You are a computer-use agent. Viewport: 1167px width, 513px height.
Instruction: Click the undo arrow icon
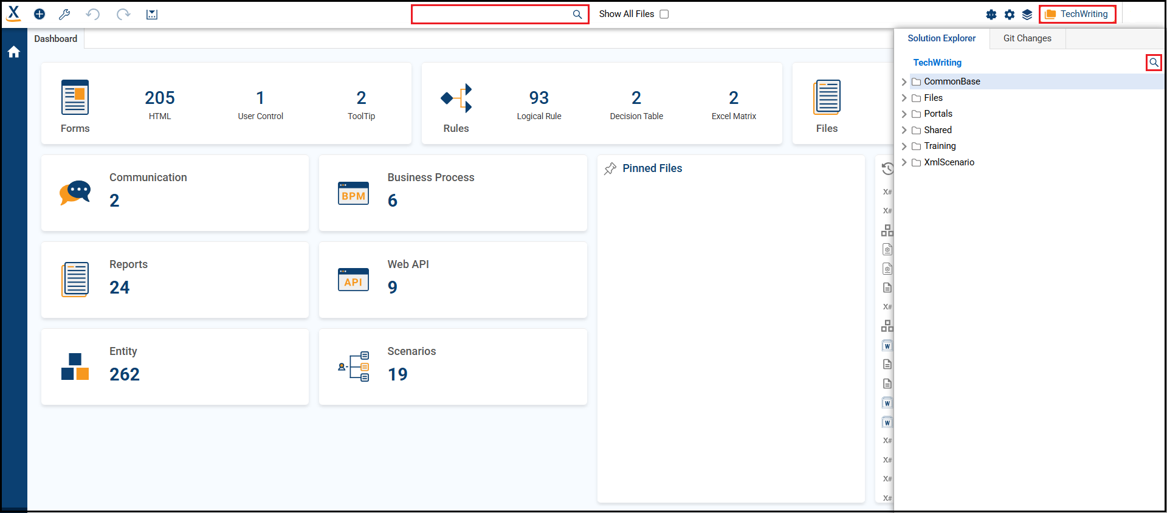[x=92, y=14]
